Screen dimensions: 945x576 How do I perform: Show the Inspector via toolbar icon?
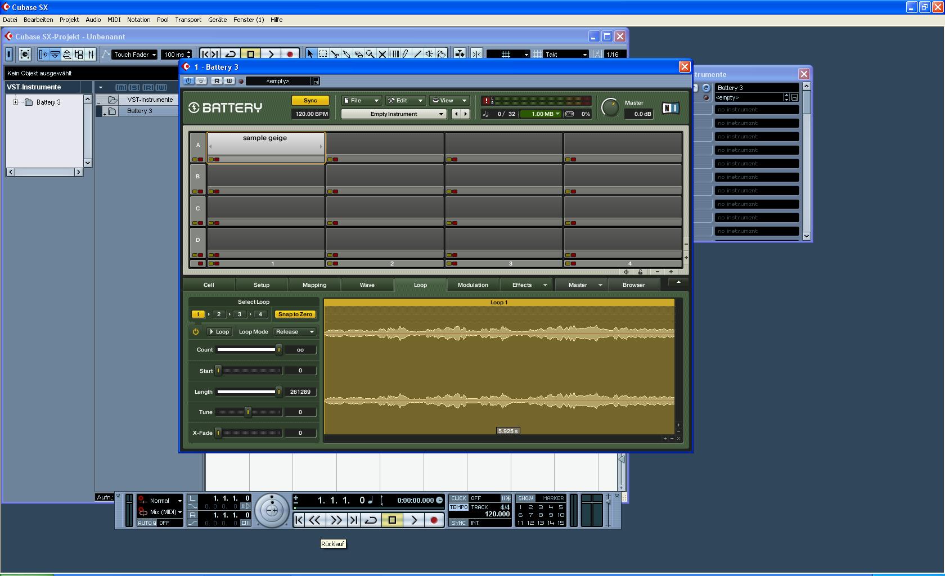click(x=43, y=55)
